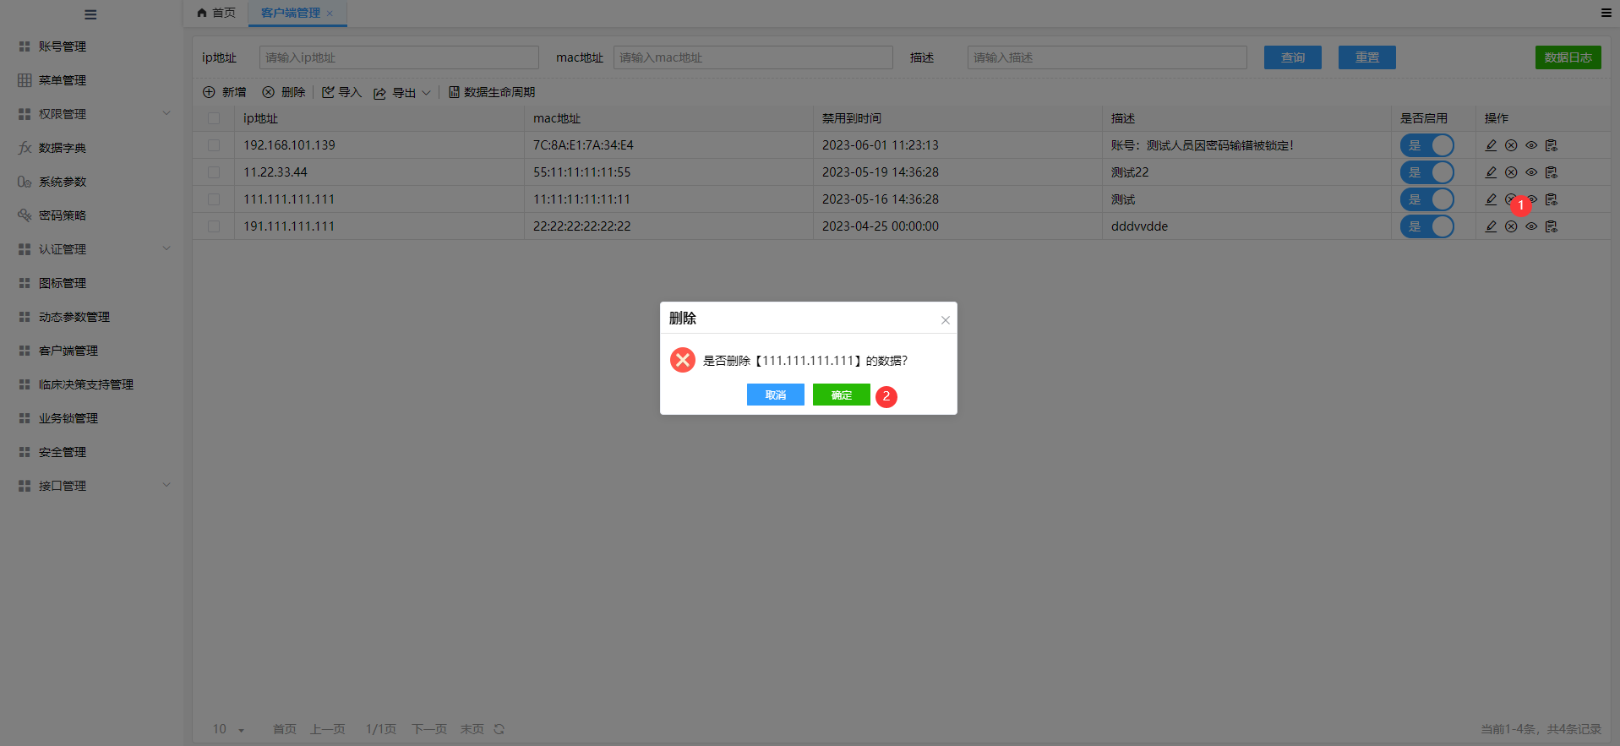Tick the checkbox for row 191.111.111.111
The image size is (1620, 746).
[x=214, y=226]
